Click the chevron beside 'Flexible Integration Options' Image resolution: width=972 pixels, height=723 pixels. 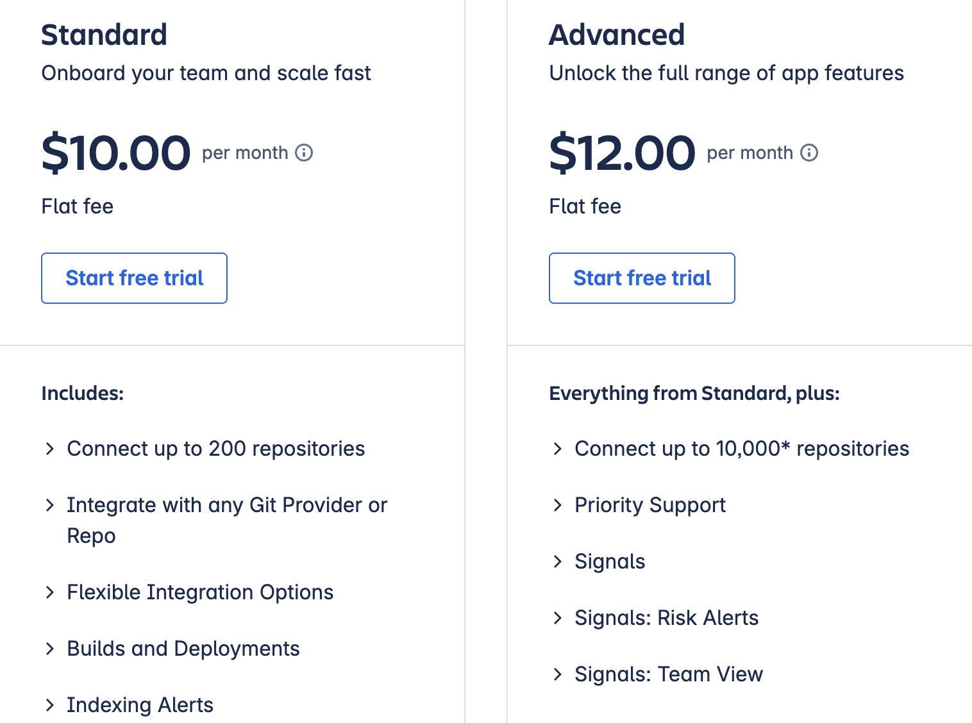click(50, 592)
